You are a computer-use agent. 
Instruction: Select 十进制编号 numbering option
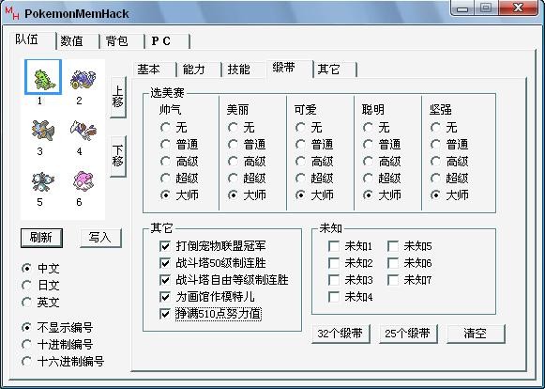tap(57, 345)
